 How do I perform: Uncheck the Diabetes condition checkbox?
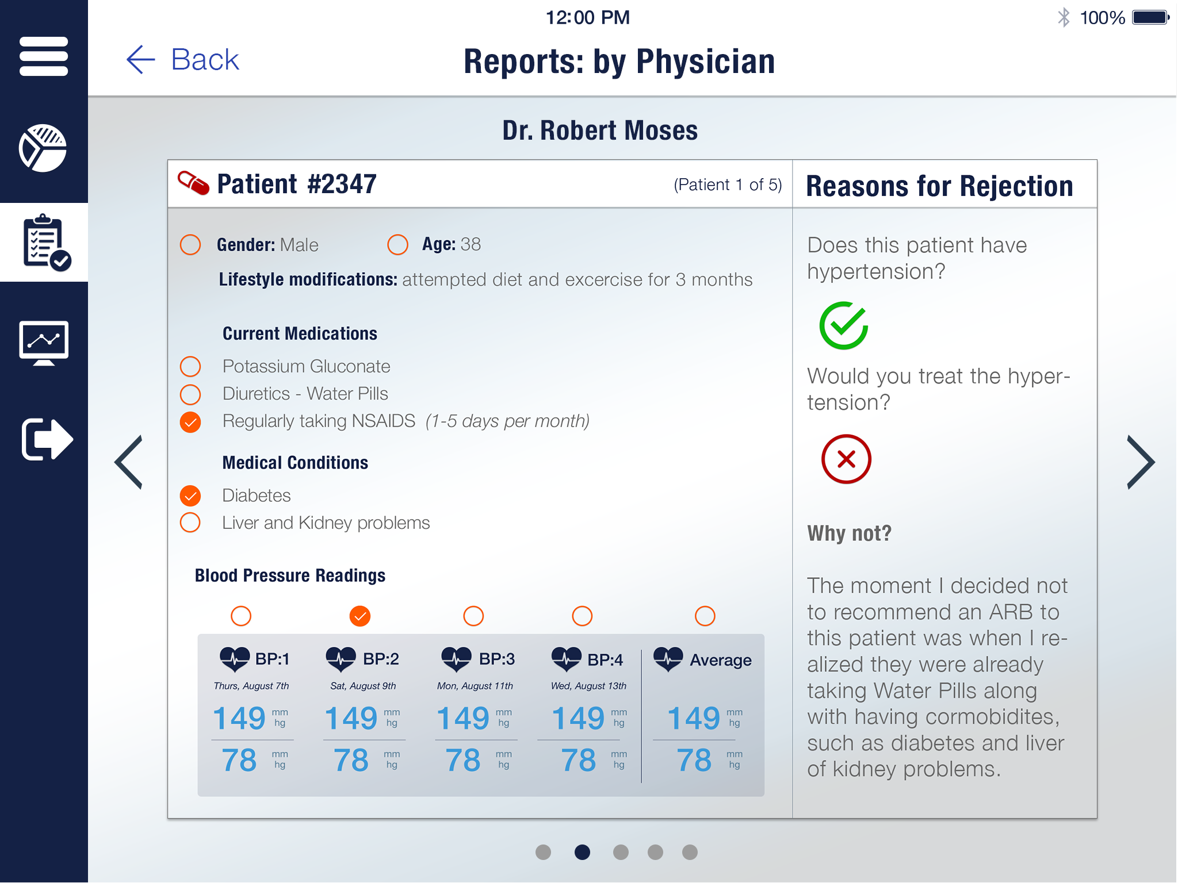tap(190, 496)
